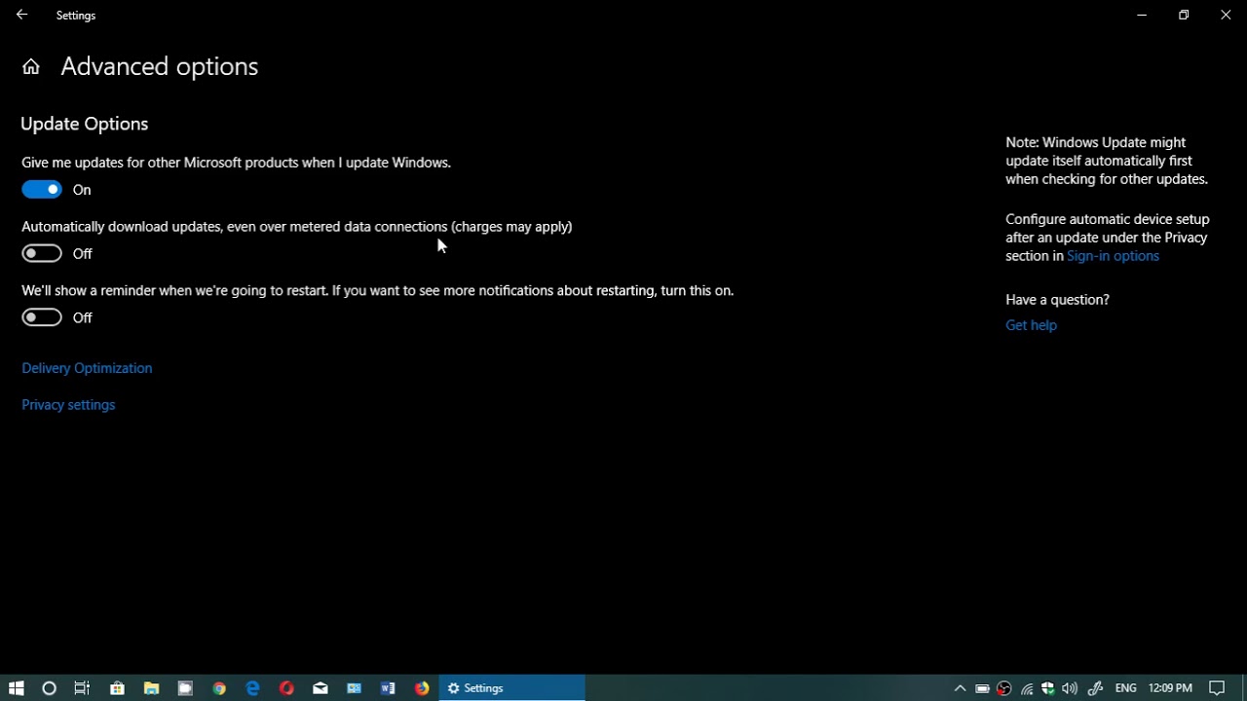
Task: Open the Delivery Optimization link
Action: [x=87, y=368]
